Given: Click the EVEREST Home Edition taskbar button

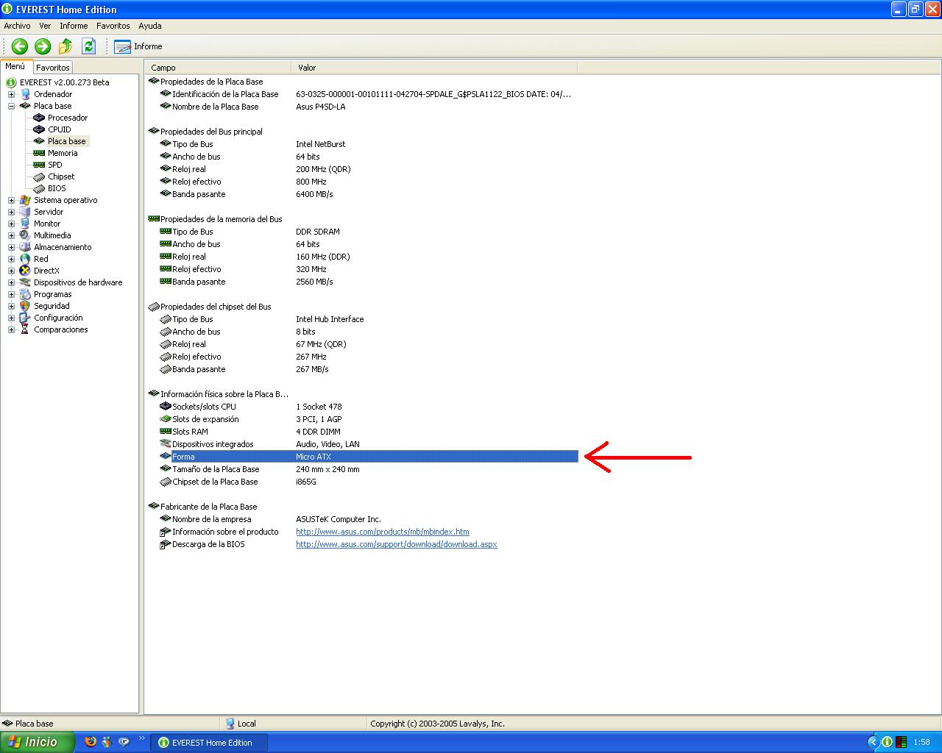Looking at the screenshot, I should [x=210, y=743].
